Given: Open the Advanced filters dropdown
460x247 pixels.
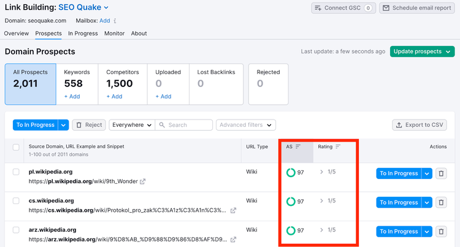Looking at the screenshot, I should pyautogui.click(x=246, y=125).
